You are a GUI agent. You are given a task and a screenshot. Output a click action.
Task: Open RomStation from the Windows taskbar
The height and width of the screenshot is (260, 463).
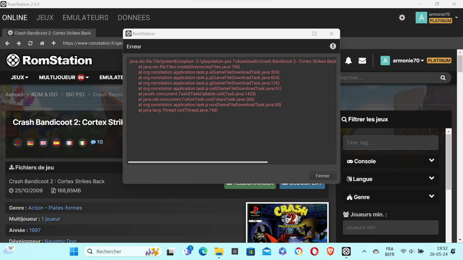[346, 251]
